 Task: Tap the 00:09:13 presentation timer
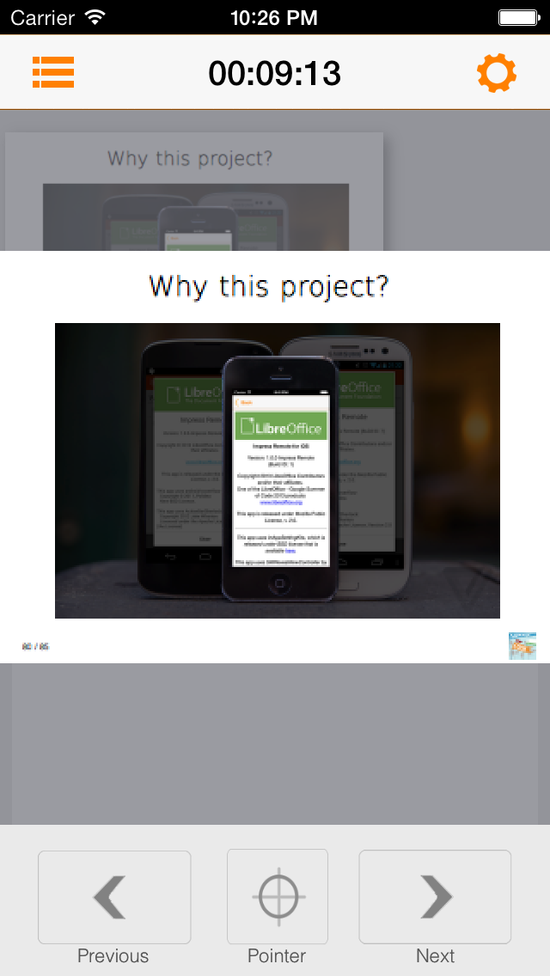[275, 73]
